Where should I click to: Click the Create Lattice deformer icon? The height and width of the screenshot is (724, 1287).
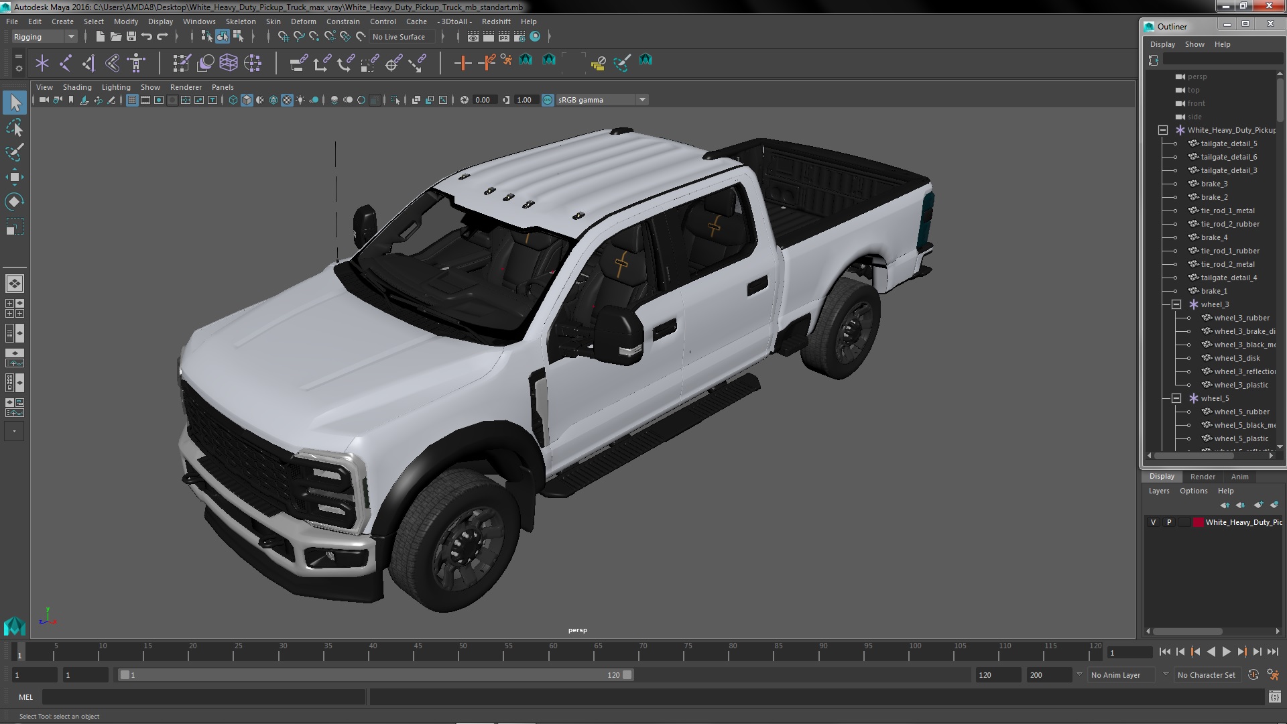point(229,63)
